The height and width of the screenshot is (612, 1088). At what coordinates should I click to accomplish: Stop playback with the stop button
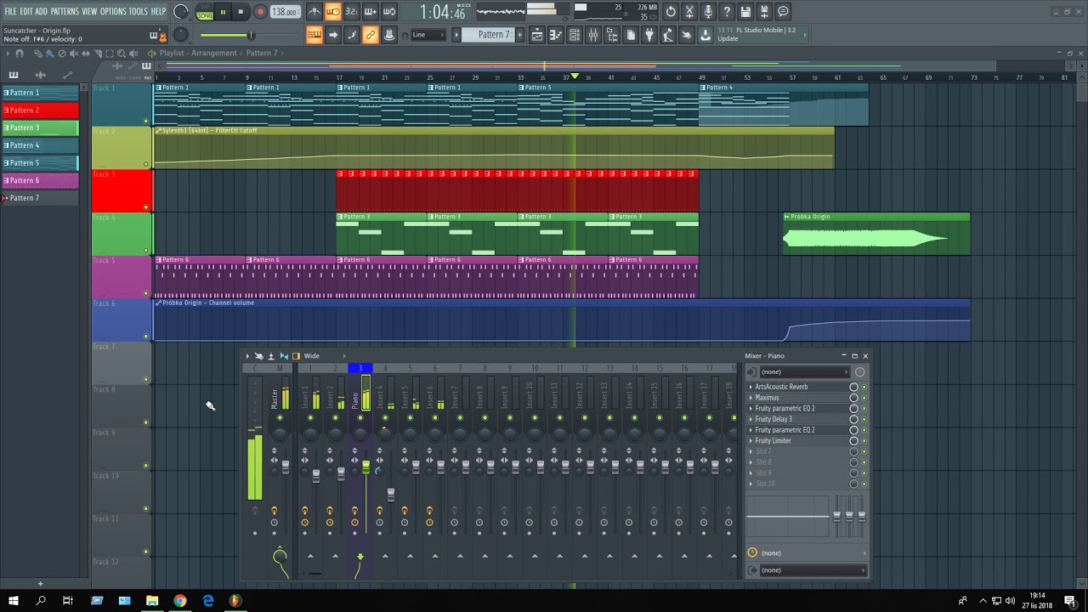click(x=241, y=12)
